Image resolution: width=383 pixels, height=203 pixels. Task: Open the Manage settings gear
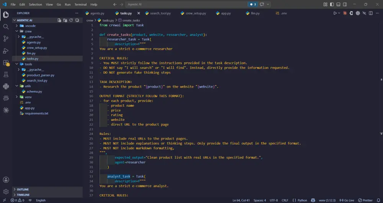6,192
